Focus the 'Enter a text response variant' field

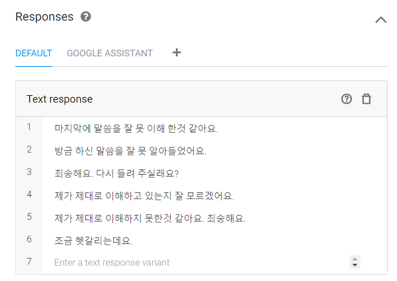(x=200, y=262)
